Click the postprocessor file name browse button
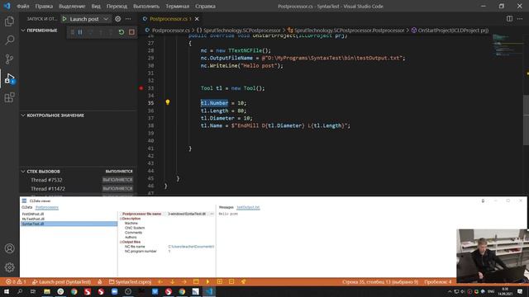 pyautogui.click(x=212, y=214)
